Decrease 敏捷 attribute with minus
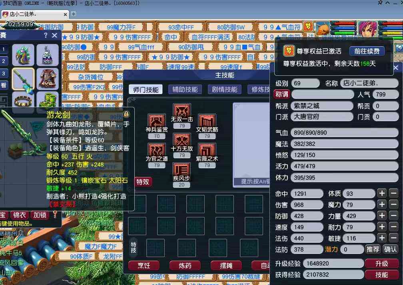Image resolution: width=403 pixels, height=285 pixels. click(x=393, y=238)
